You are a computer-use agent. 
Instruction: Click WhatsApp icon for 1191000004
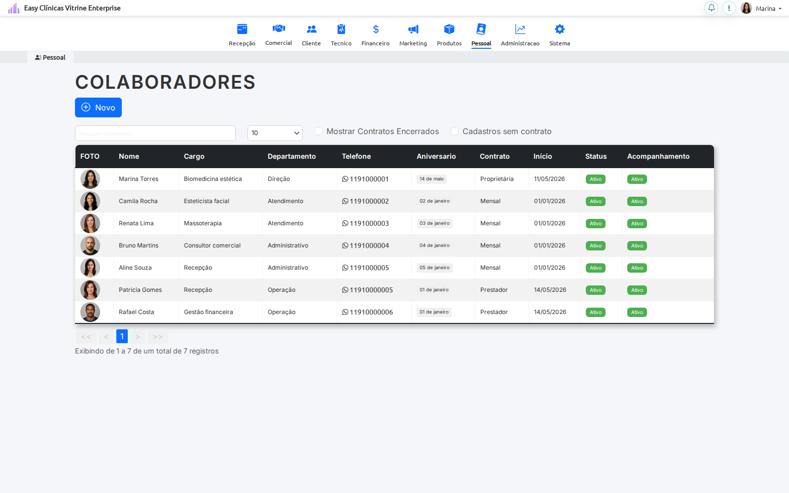point(345,246)
